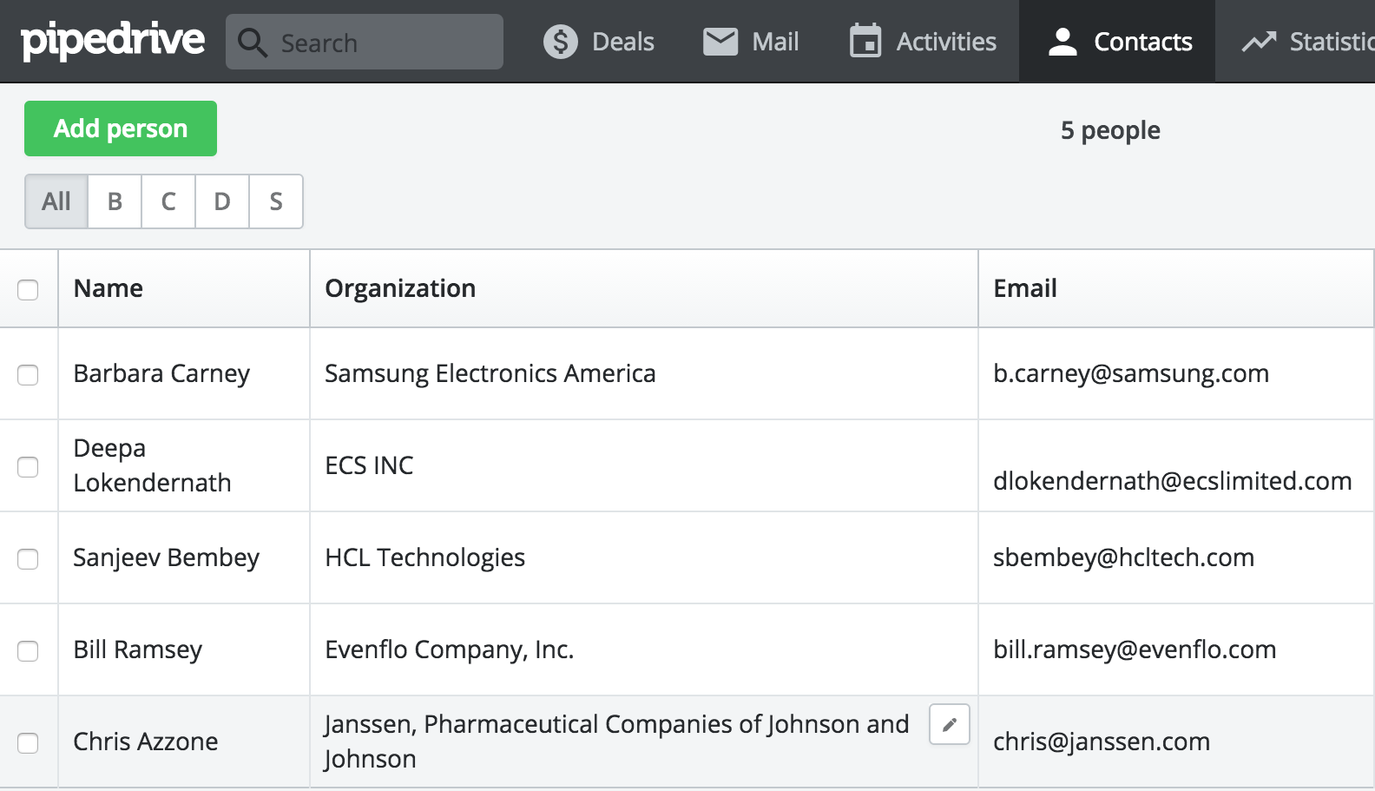Open the ECS INC organization

coord(369,465)
